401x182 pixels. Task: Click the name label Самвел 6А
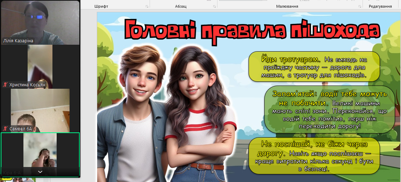click(21, 129)
